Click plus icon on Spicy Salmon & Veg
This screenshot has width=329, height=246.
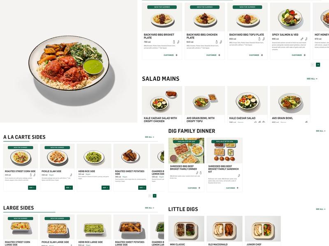click(304, 55)
